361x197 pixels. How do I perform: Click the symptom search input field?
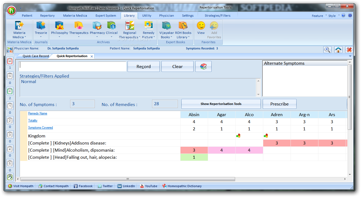[72, 66]
